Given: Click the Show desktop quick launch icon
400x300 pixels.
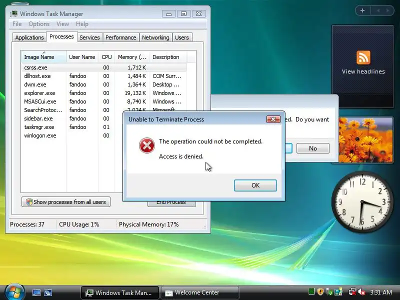Looking at the screenshot, I should (x=36, y=292).
